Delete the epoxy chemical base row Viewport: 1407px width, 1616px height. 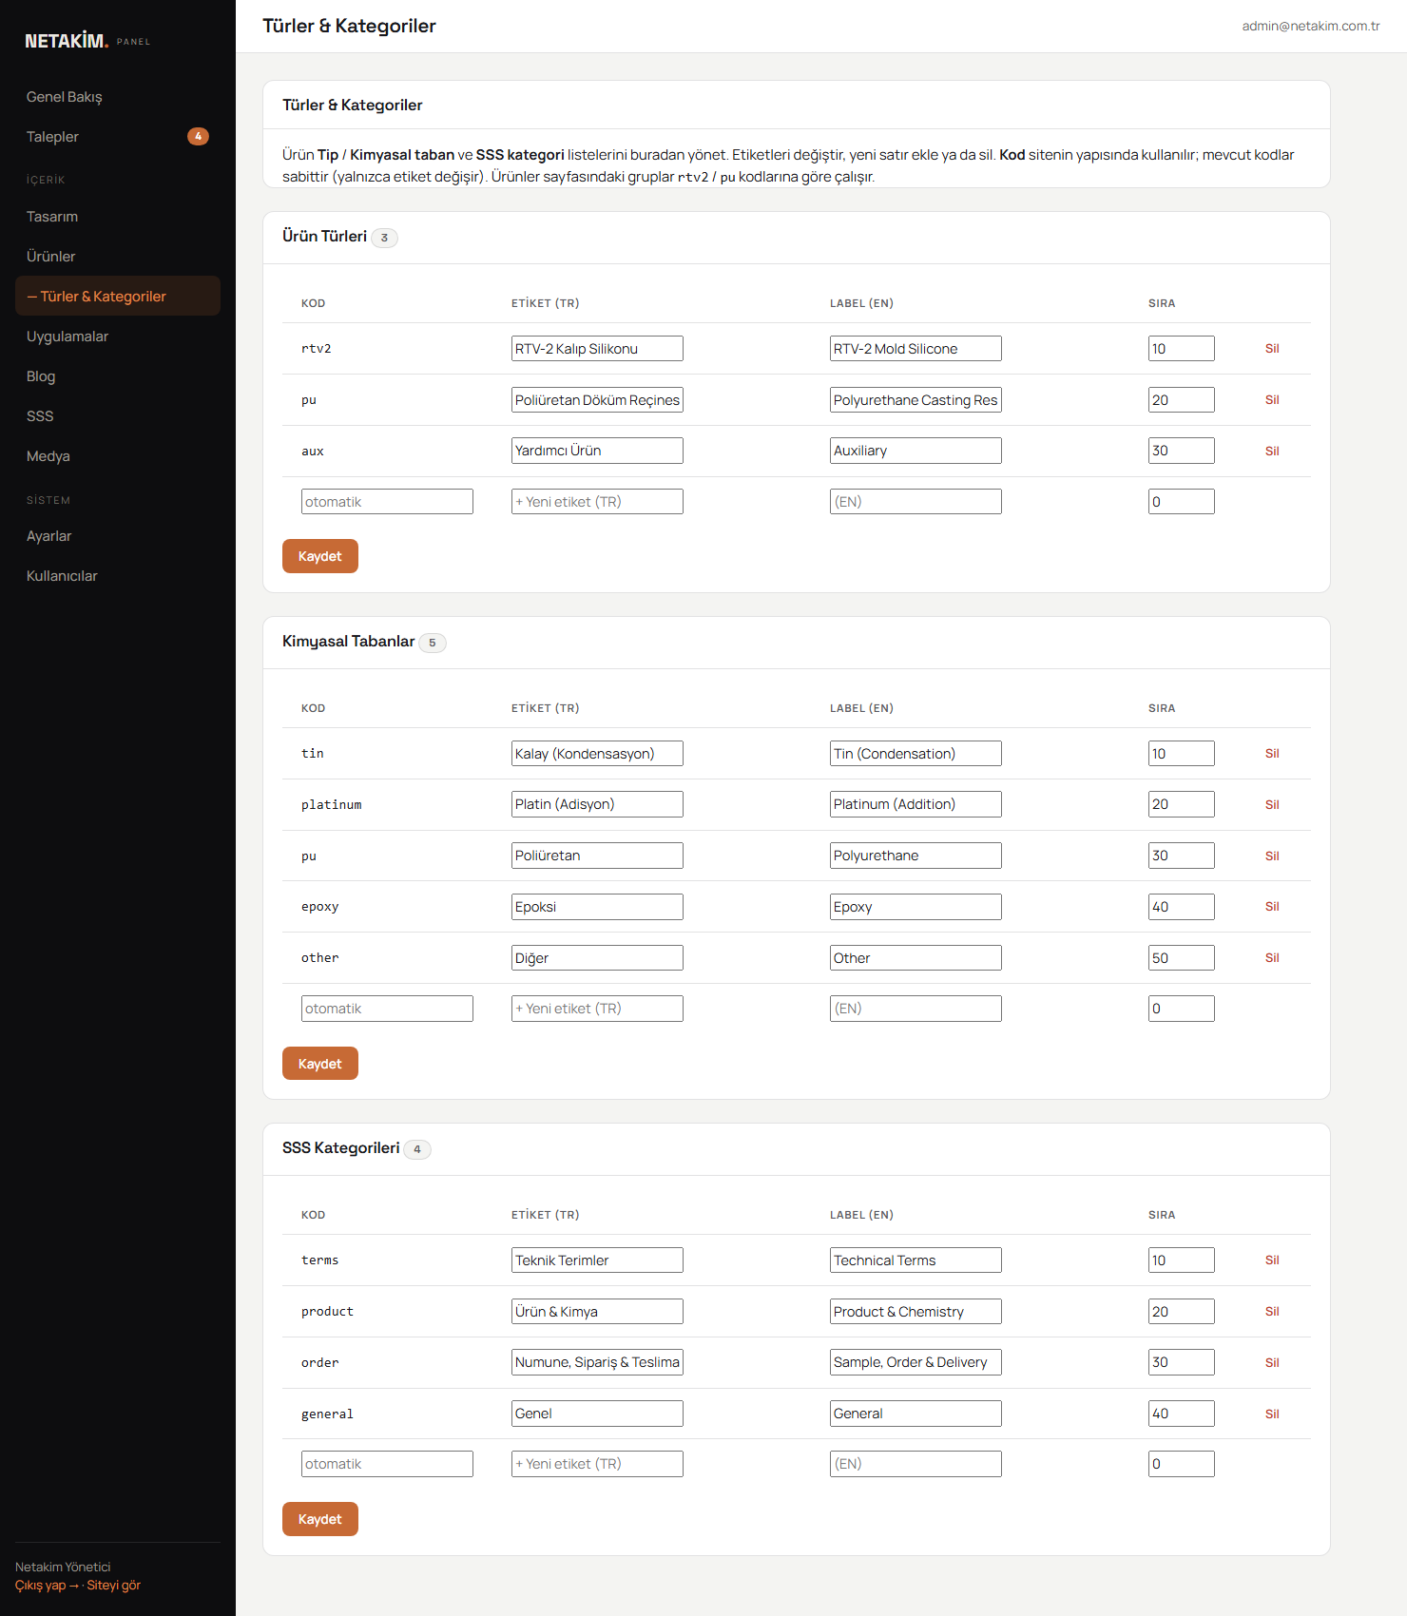[x=1272, y=907]
